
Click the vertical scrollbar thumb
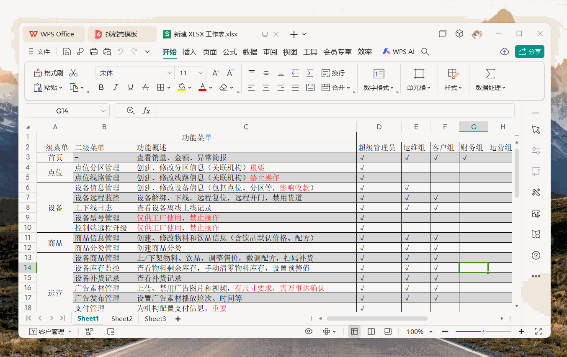pyautogui.click(x=517, y=172)
